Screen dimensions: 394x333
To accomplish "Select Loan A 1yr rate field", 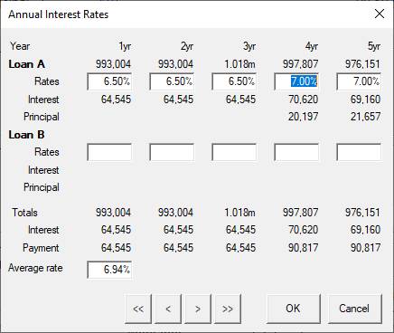I will [x=109, y=81].
